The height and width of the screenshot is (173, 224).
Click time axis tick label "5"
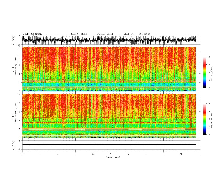tap(111, 154)
